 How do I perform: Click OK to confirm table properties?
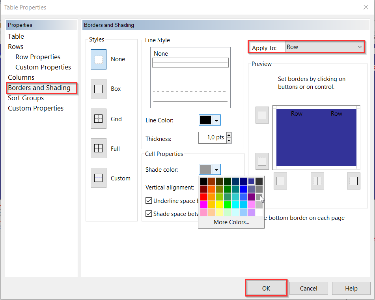266,288
